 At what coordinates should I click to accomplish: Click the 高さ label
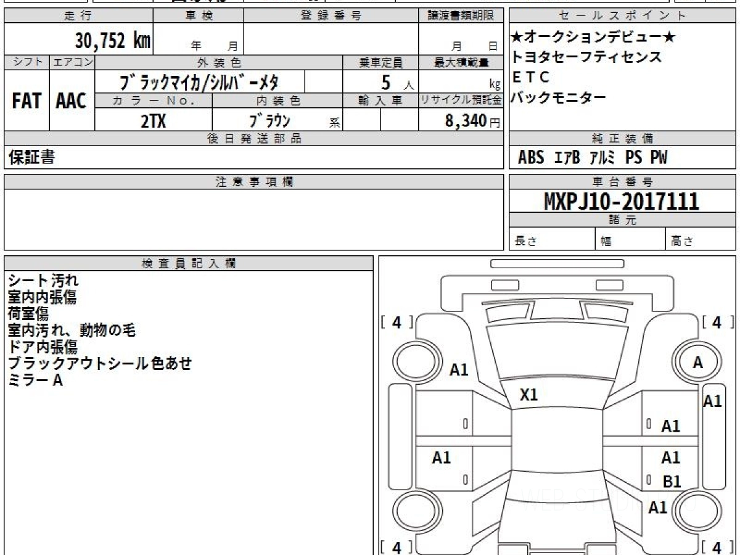[683, 242]
